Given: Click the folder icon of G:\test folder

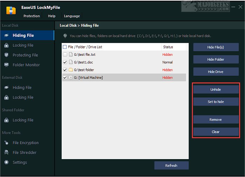Looking at the screenshot, I should (x=71, y=70).
